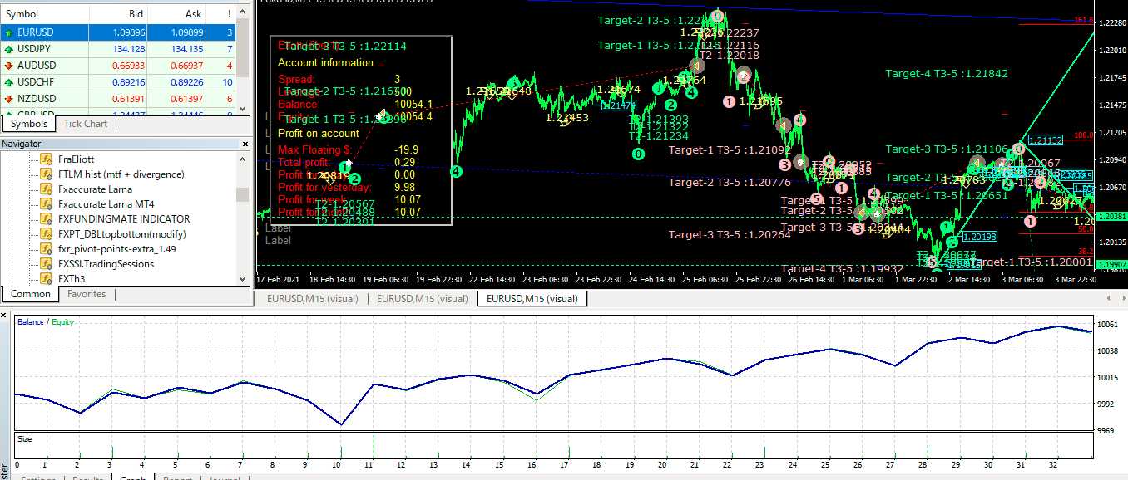Click the green 0 wave marker on chart
This screenshot has height=480, width=1128.
(638, 154)
